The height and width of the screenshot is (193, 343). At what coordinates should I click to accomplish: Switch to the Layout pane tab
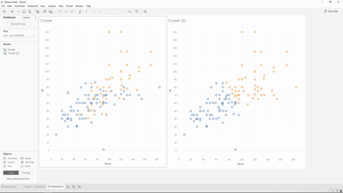(26, 17)
